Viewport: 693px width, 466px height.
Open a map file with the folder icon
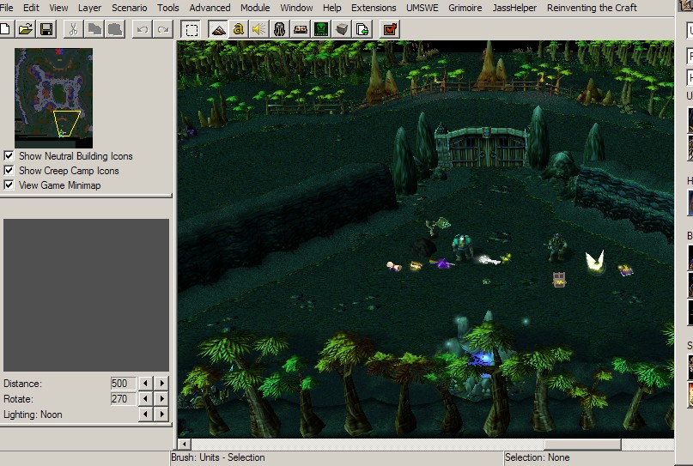(x=26, y=29)
